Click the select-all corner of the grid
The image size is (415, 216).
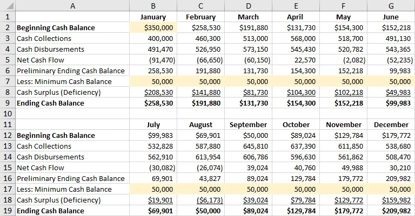tap(7, 5)
